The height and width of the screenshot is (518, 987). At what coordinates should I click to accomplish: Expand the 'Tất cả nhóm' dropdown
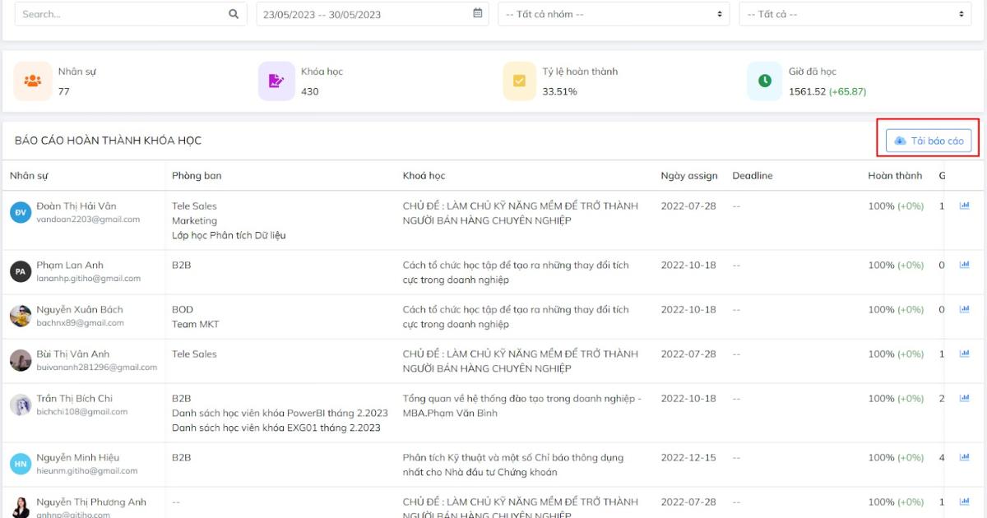pyautogui.click(x=614, y=14)
